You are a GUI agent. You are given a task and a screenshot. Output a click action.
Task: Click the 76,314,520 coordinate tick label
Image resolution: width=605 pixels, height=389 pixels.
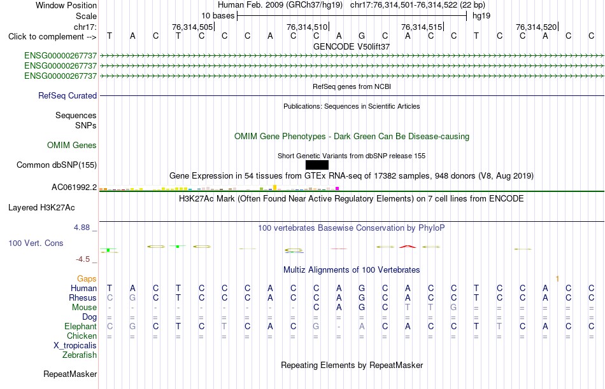click(536, 27)
